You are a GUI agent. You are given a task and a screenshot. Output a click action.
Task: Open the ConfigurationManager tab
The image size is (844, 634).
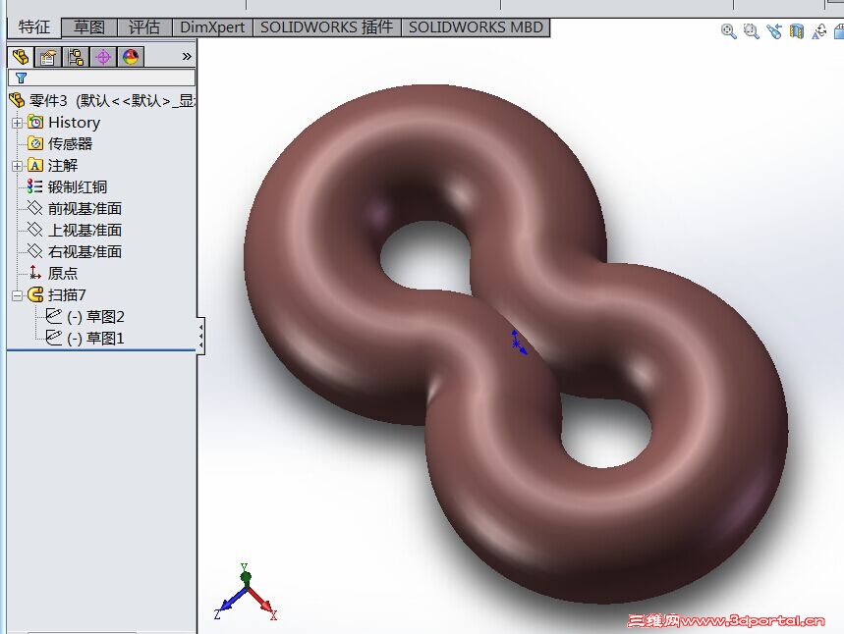click(x=76, y=57)
